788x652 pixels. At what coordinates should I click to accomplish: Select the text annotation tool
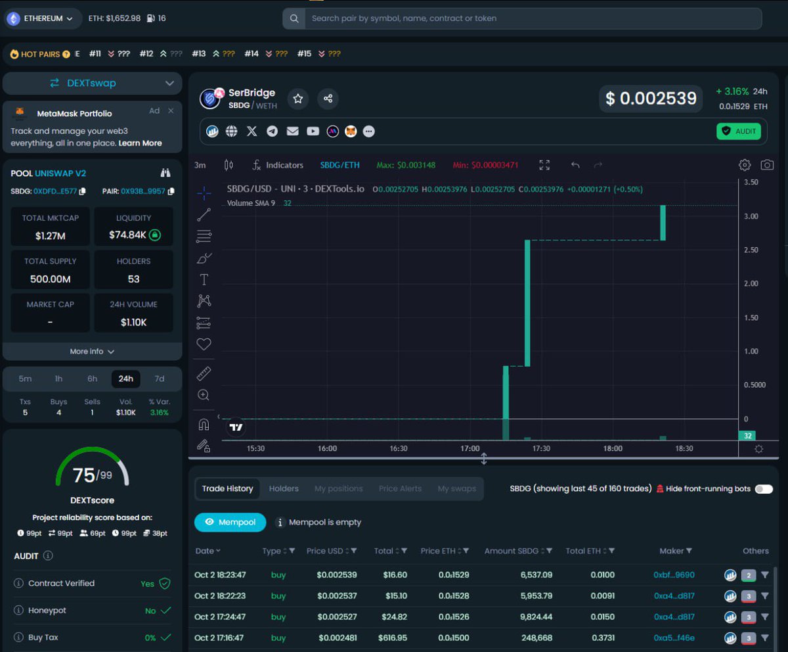pos(204,279)
